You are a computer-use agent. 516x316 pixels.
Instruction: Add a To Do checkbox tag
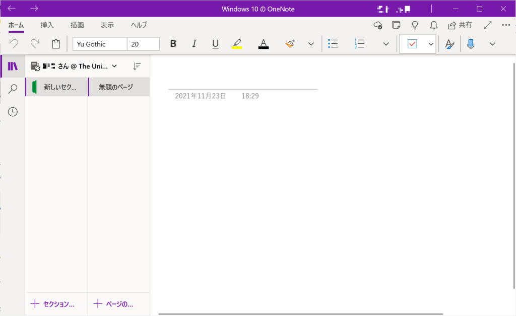[412, 44]
